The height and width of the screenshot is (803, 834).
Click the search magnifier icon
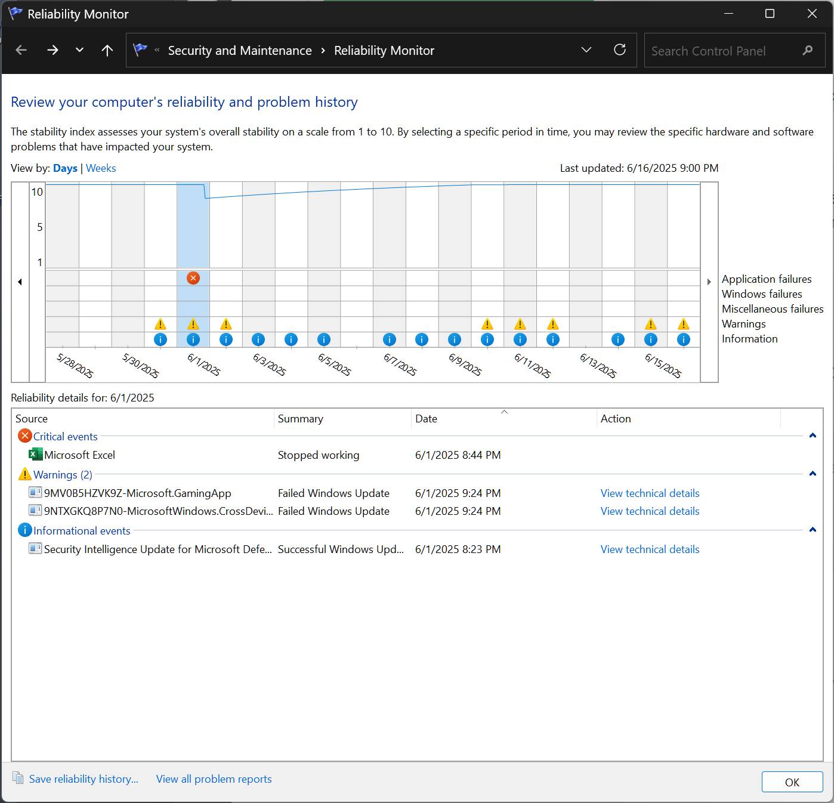[x=808, y=51]
